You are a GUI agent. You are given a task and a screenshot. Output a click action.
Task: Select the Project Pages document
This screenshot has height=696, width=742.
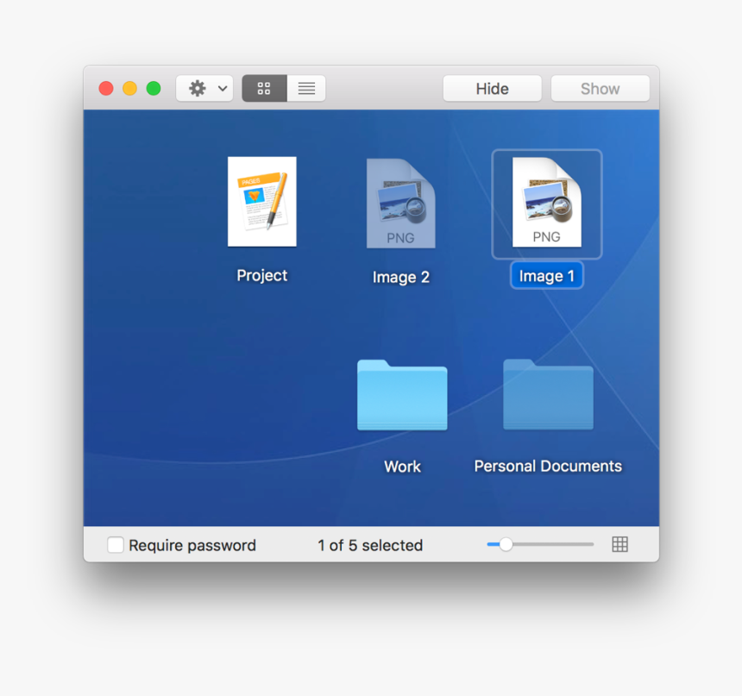pyautogui.click(x=261, y=202)
